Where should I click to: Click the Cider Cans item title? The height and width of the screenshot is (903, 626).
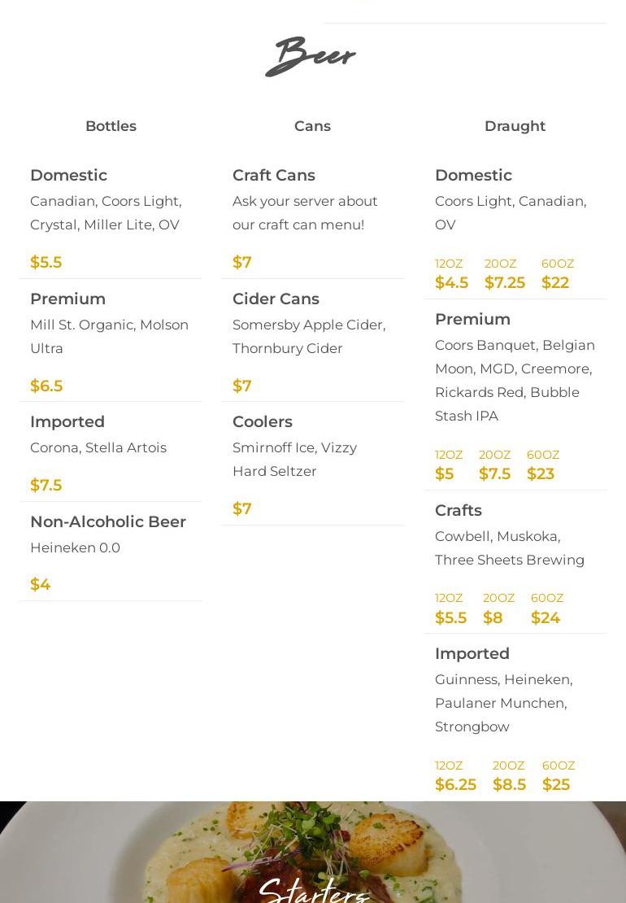point(276,299)
